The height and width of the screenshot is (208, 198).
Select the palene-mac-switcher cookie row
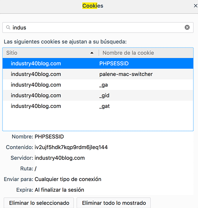pos(98,74)
